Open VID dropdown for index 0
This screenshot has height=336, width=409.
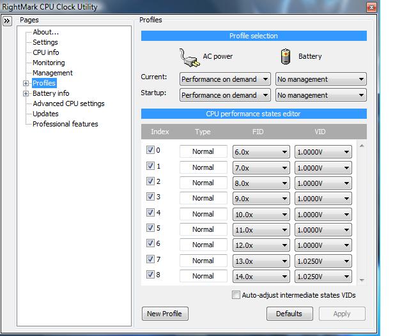click(323, 152)
